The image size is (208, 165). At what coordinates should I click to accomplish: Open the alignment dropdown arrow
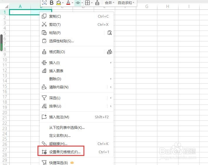coord(82,3)
